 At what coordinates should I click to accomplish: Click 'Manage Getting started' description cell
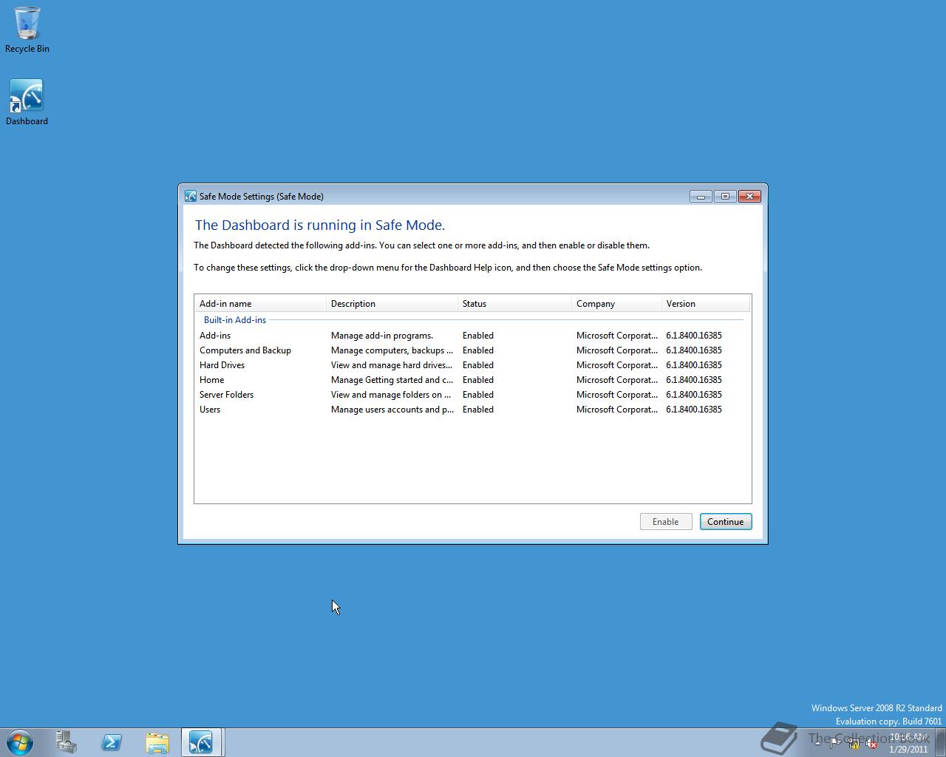tap(392, 380)
